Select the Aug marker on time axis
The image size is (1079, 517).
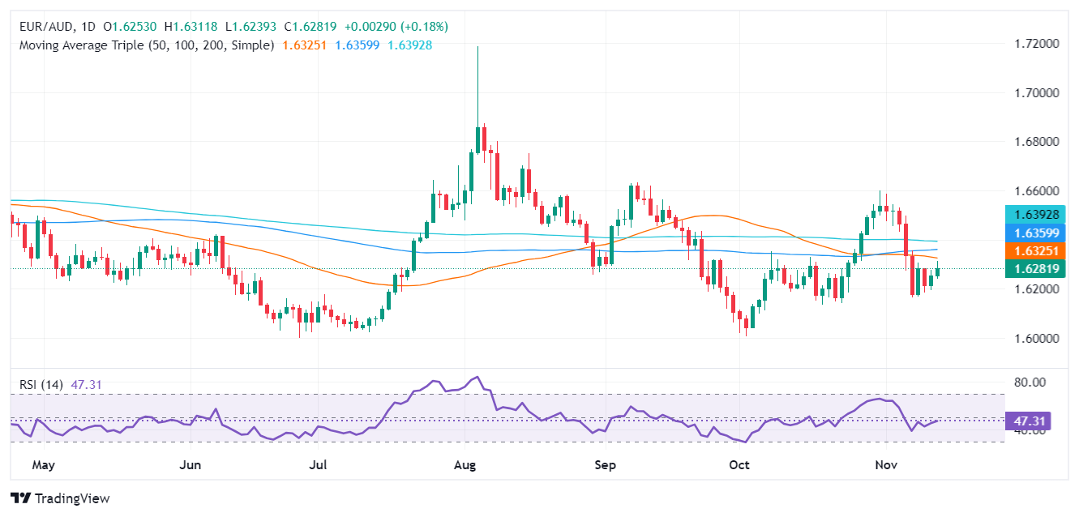click(465, 465)
